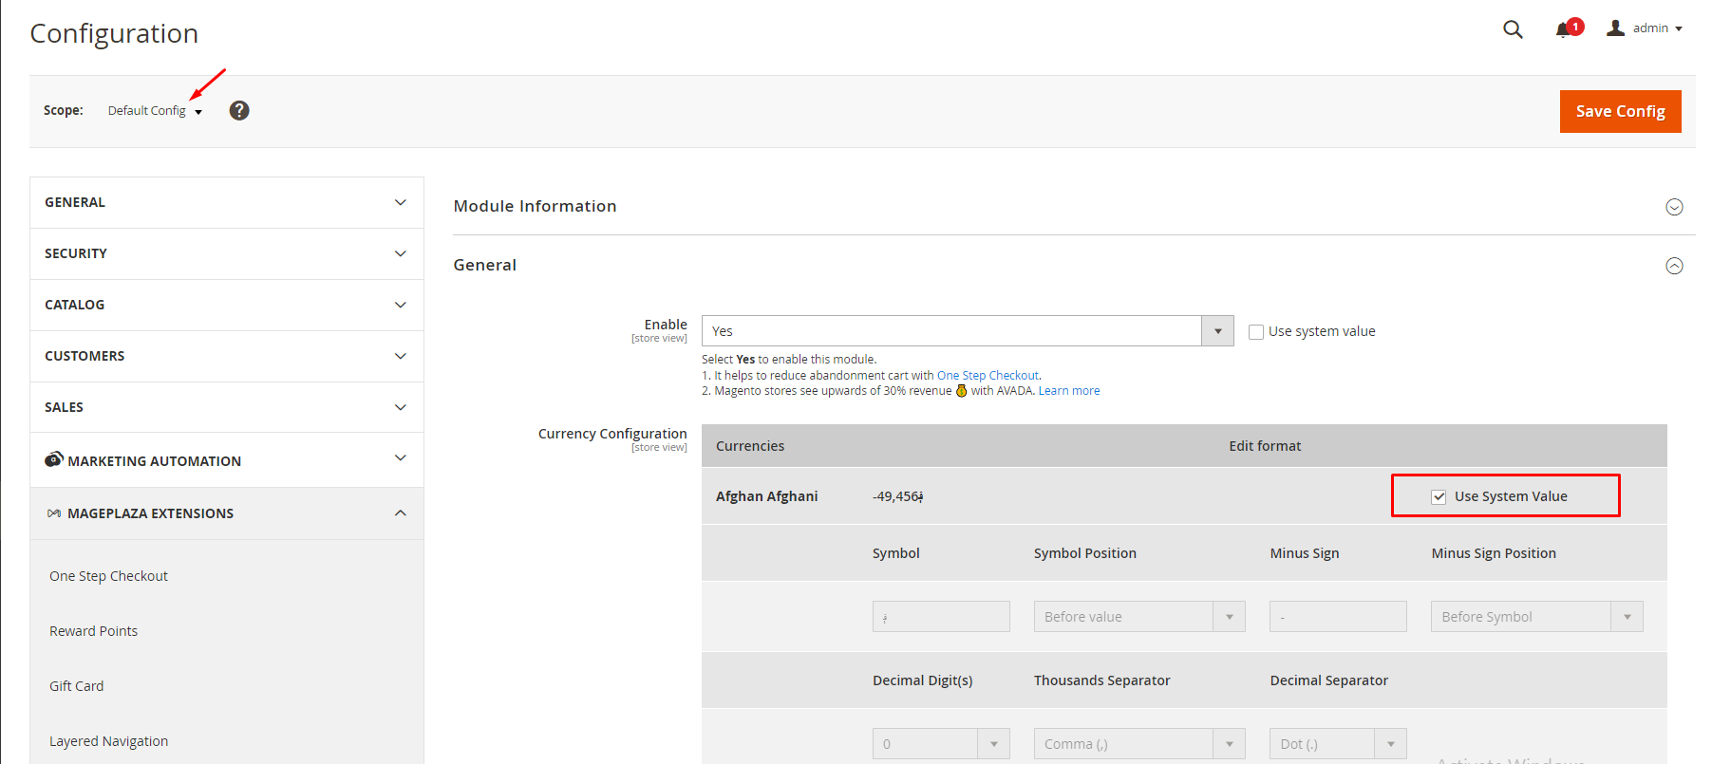This screenshot has width=1712, height=764.
Task: Follow the Learn more link
Action: coord(1069,391)
